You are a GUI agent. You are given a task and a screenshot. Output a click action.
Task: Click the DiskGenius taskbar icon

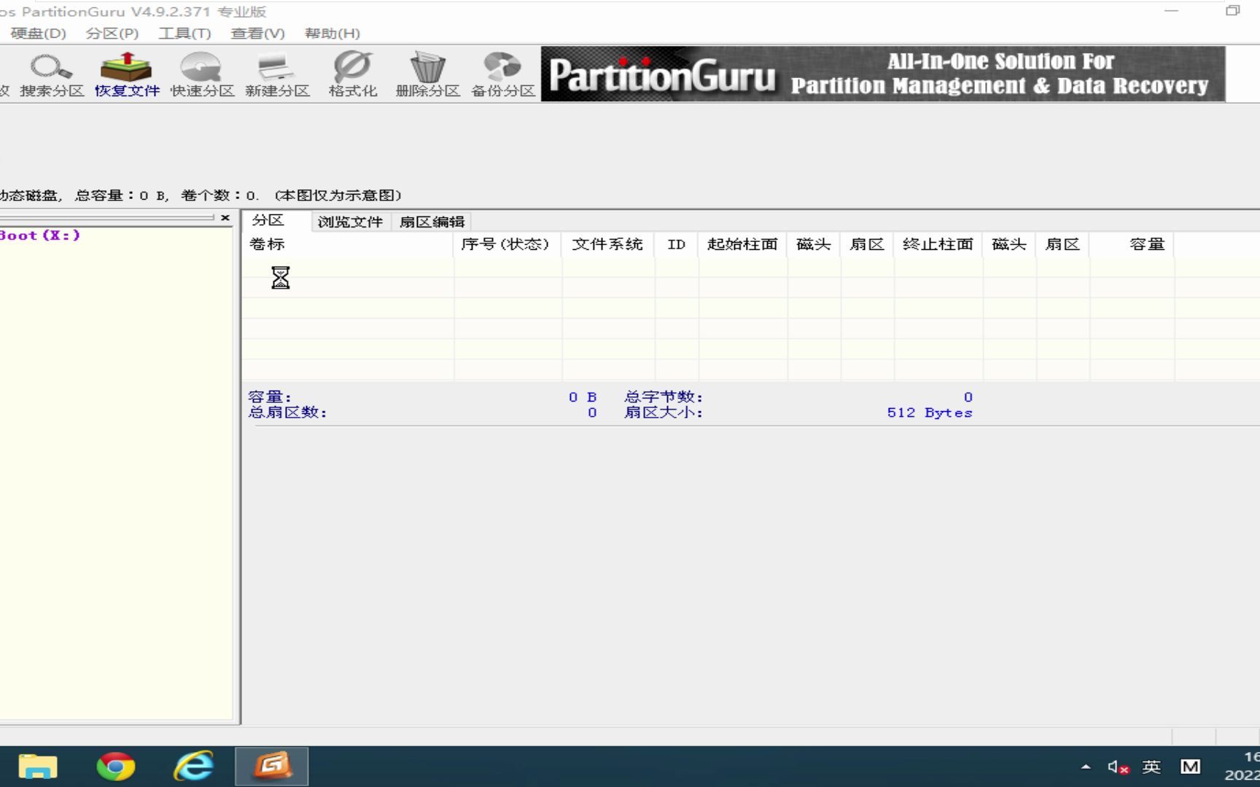(x=271, y=766)
